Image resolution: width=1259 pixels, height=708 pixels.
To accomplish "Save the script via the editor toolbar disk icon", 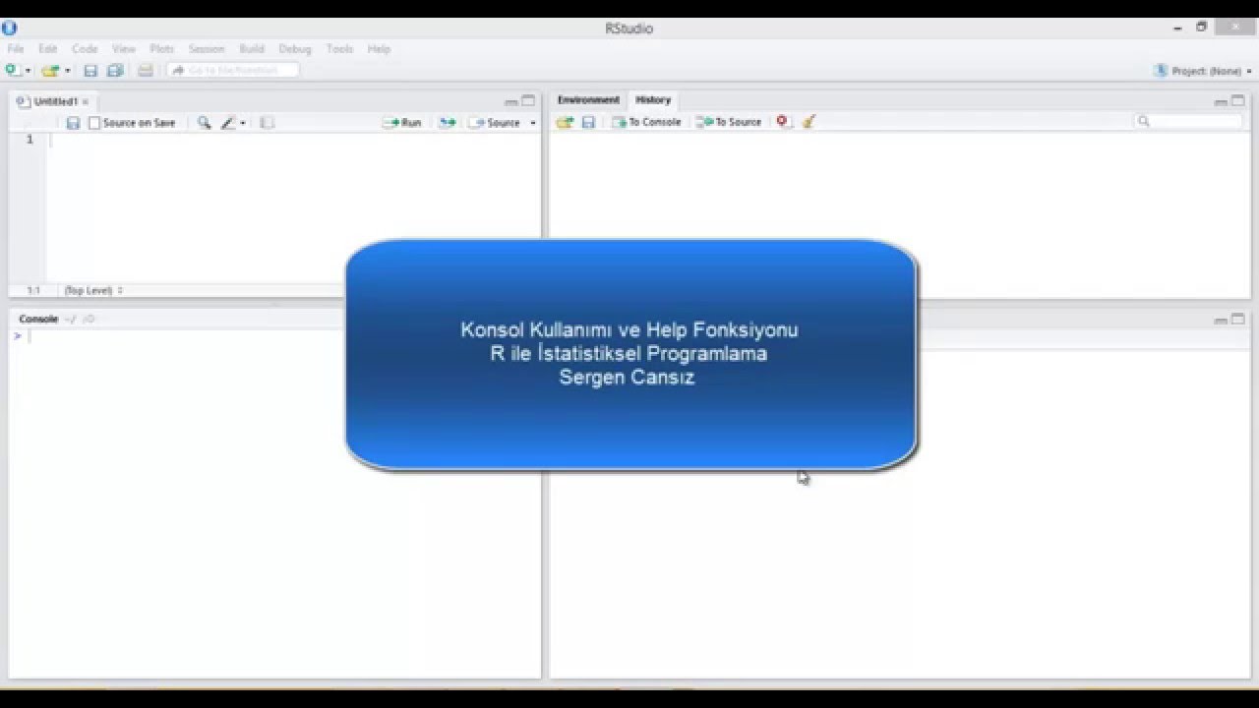I will coord(73,123).
